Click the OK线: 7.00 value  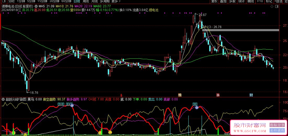tap(96, 99)
